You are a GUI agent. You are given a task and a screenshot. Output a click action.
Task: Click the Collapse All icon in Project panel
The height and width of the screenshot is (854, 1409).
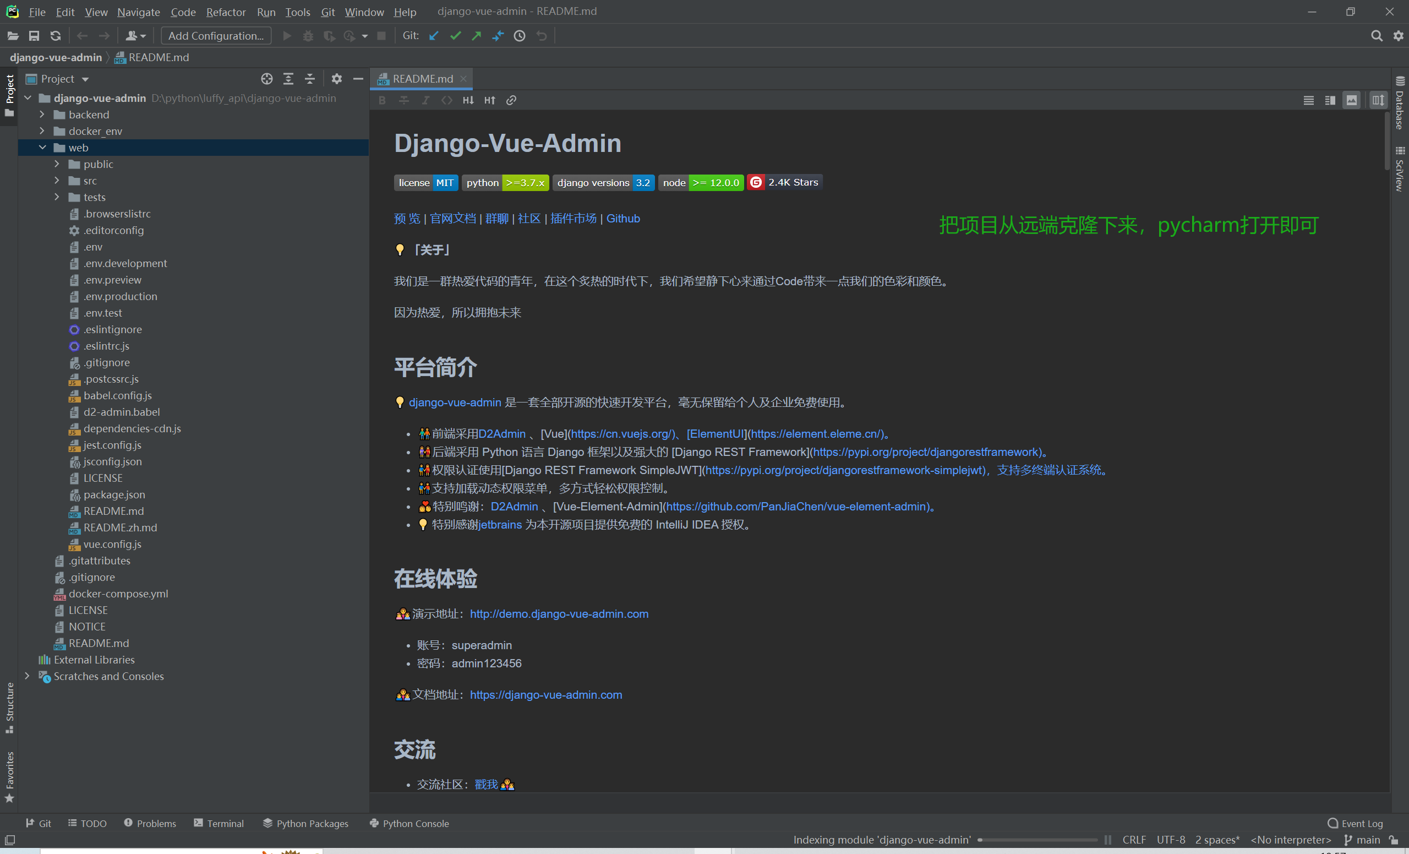point(309,79)
